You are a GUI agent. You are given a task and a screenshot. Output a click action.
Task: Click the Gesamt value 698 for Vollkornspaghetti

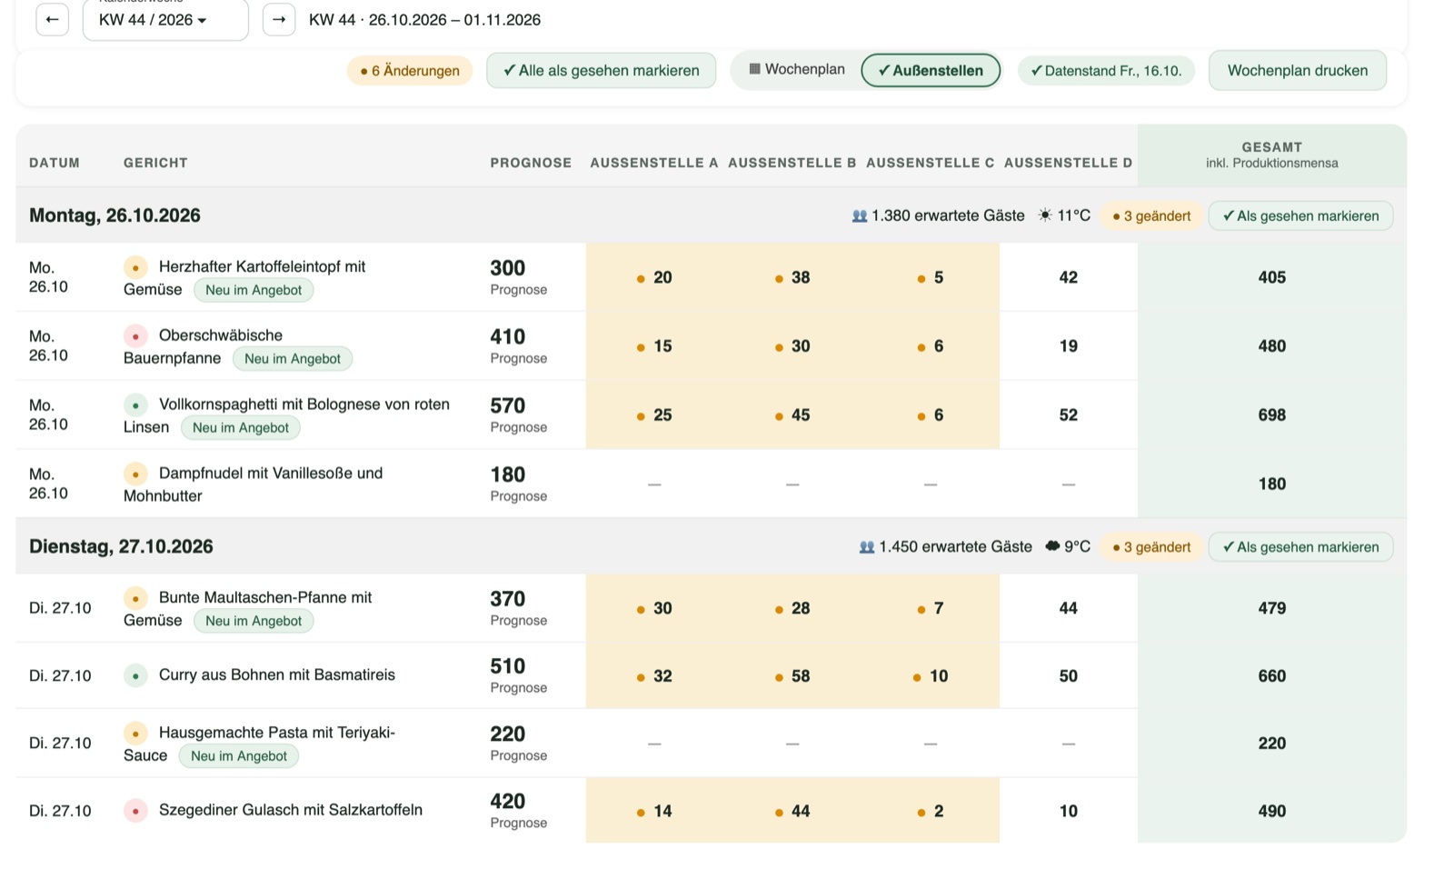click(1271, 415)
